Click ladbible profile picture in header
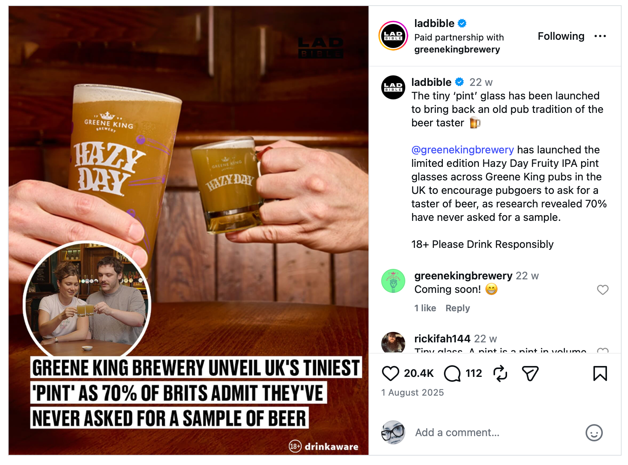Image resolution: width=628 pixels, height=465 pixels. tap(393, 36)
